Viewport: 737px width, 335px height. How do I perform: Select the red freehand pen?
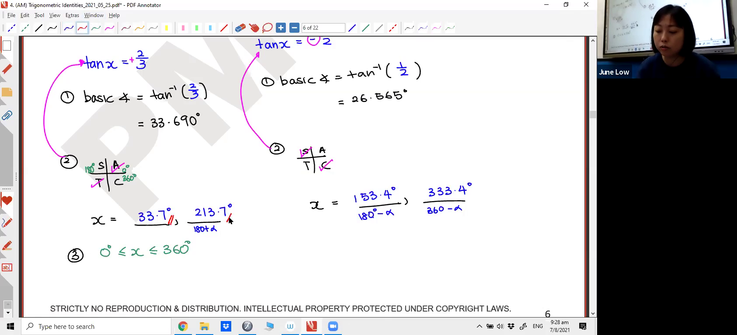coord(82,28)
